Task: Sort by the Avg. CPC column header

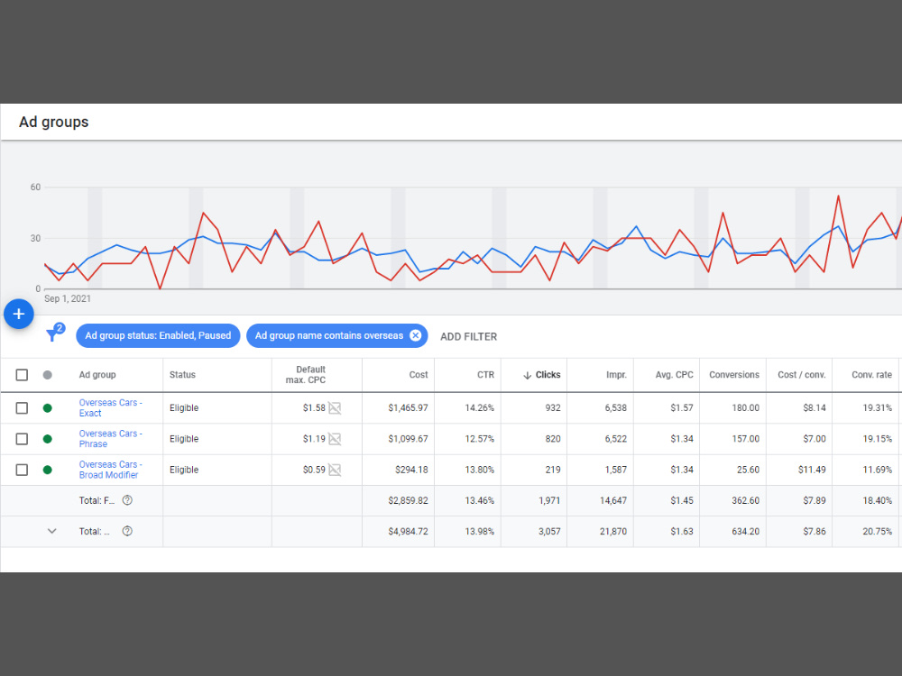Action: [x=674, y=375]
